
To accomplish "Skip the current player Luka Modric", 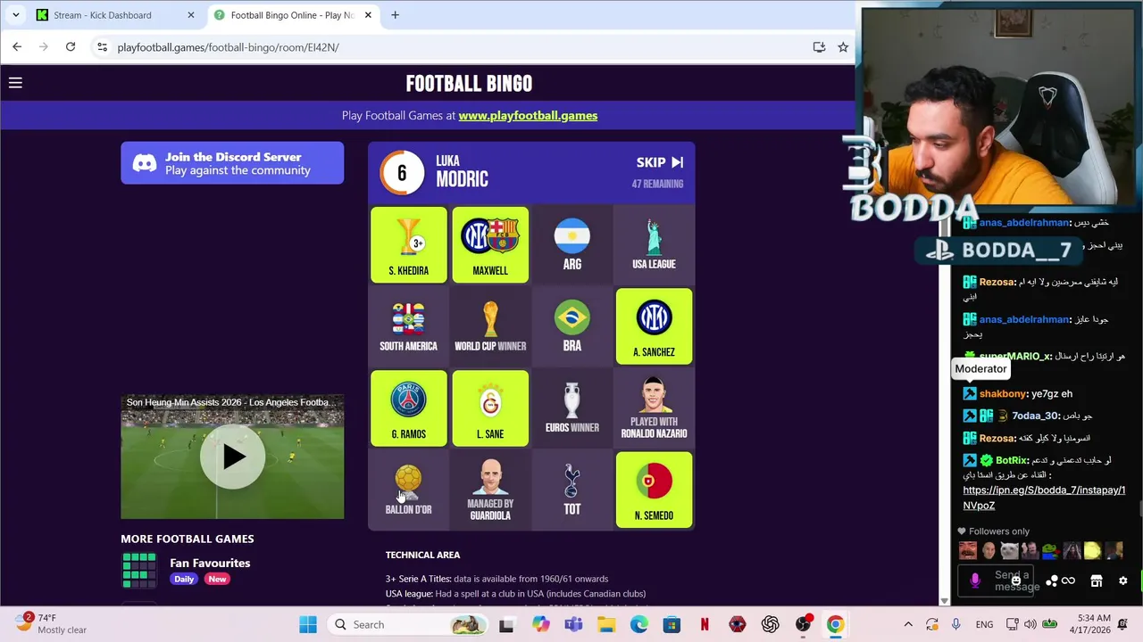I will (x=660, y=162).
